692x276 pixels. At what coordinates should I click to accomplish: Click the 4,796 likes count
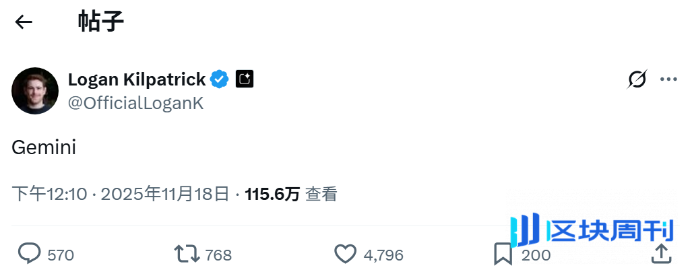click(x=383, y=255)
